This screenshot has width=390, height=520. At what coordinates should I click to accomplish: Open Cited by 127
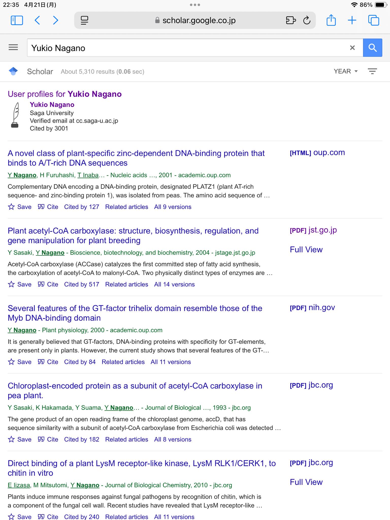(x=82, y=207)
